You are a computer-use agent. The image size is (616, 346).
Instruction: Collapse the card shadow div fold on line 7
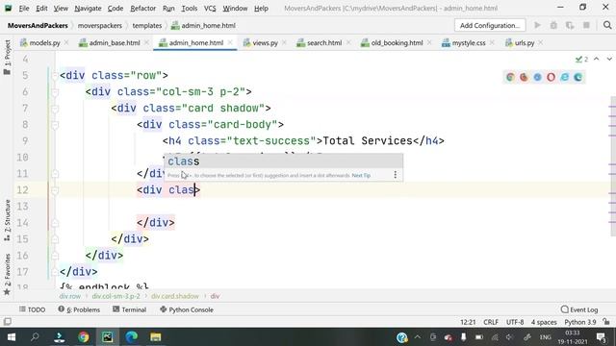[x=55, y=109]
